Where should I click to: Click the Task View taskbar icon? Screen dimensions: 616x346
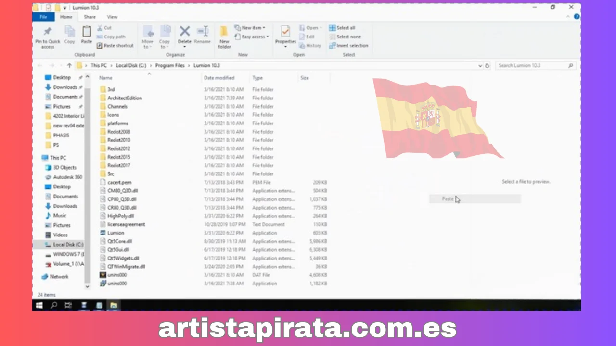tap(68, 305)
